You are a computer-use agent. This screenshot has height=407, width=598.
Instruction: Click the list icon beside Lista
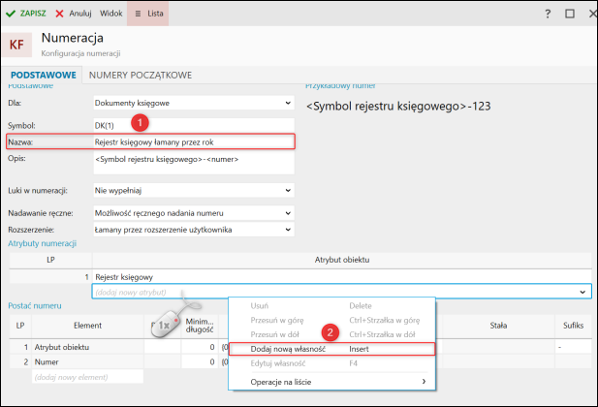[x=138, y=14]
